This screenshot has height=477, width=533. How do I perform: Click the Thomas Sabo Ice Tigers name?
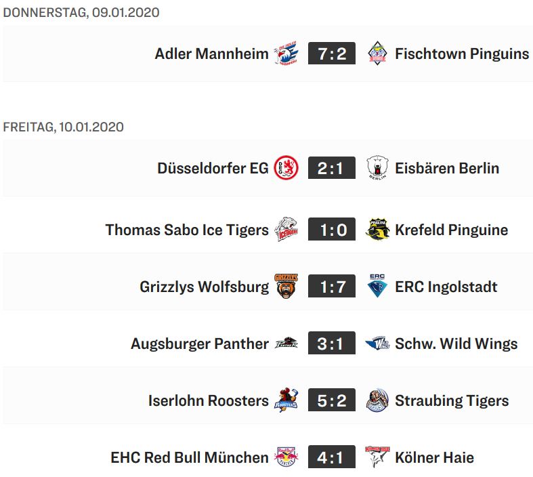click(187, 230)
